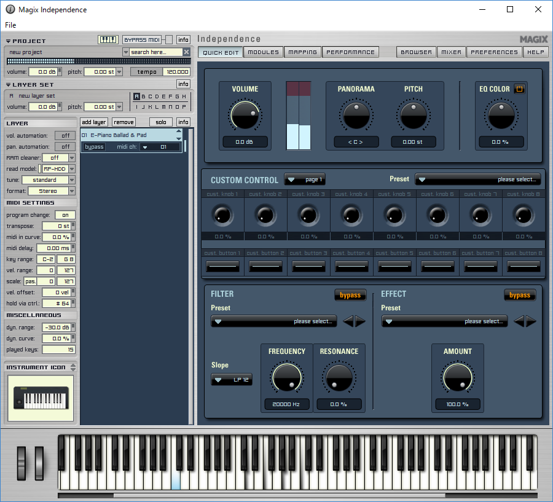Open the Mixer tab
Screen dimensions: 553x502
pos(452,52)
